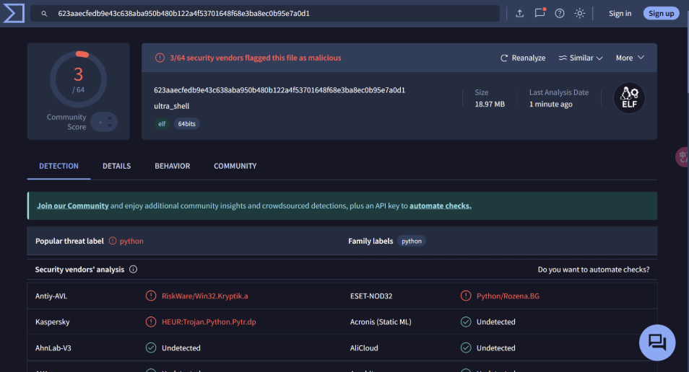This screenshot has width=689, height=372.
Task: Click the python family label tag
Action: 411,241
